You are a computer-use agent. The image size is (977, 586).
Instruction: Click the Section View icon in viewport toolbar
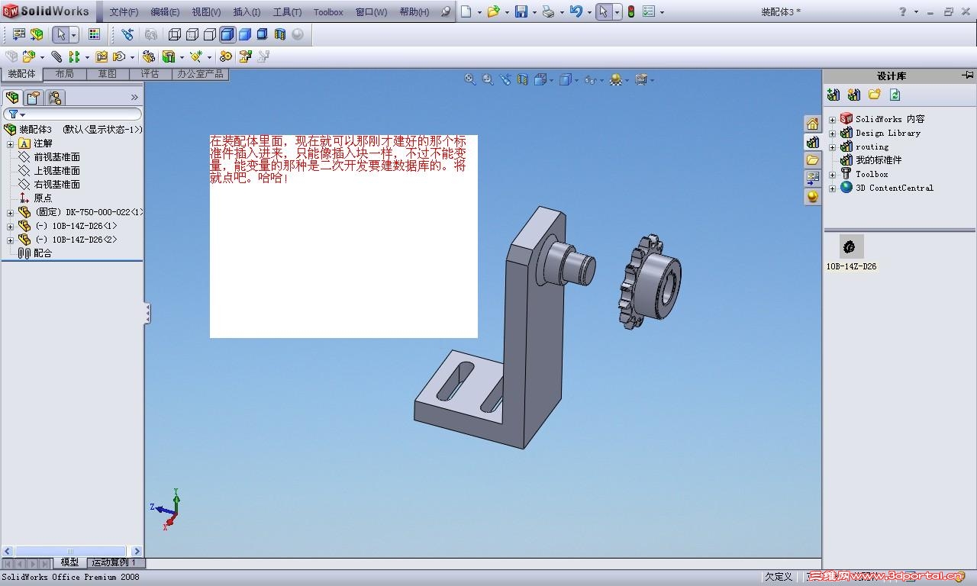(523, 79)
